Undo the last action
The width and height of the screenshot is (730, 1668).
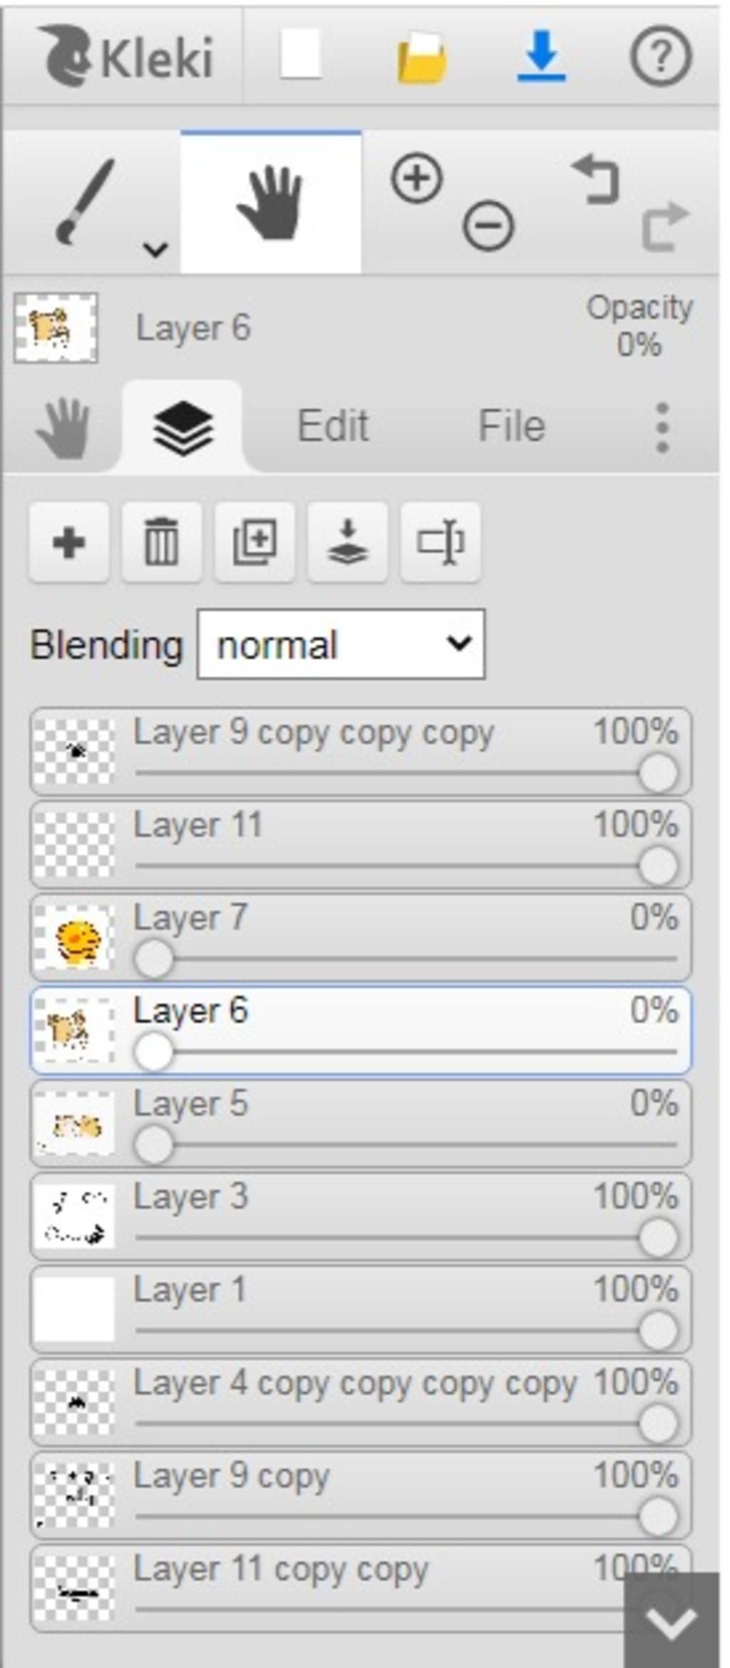tap(595, 179)
